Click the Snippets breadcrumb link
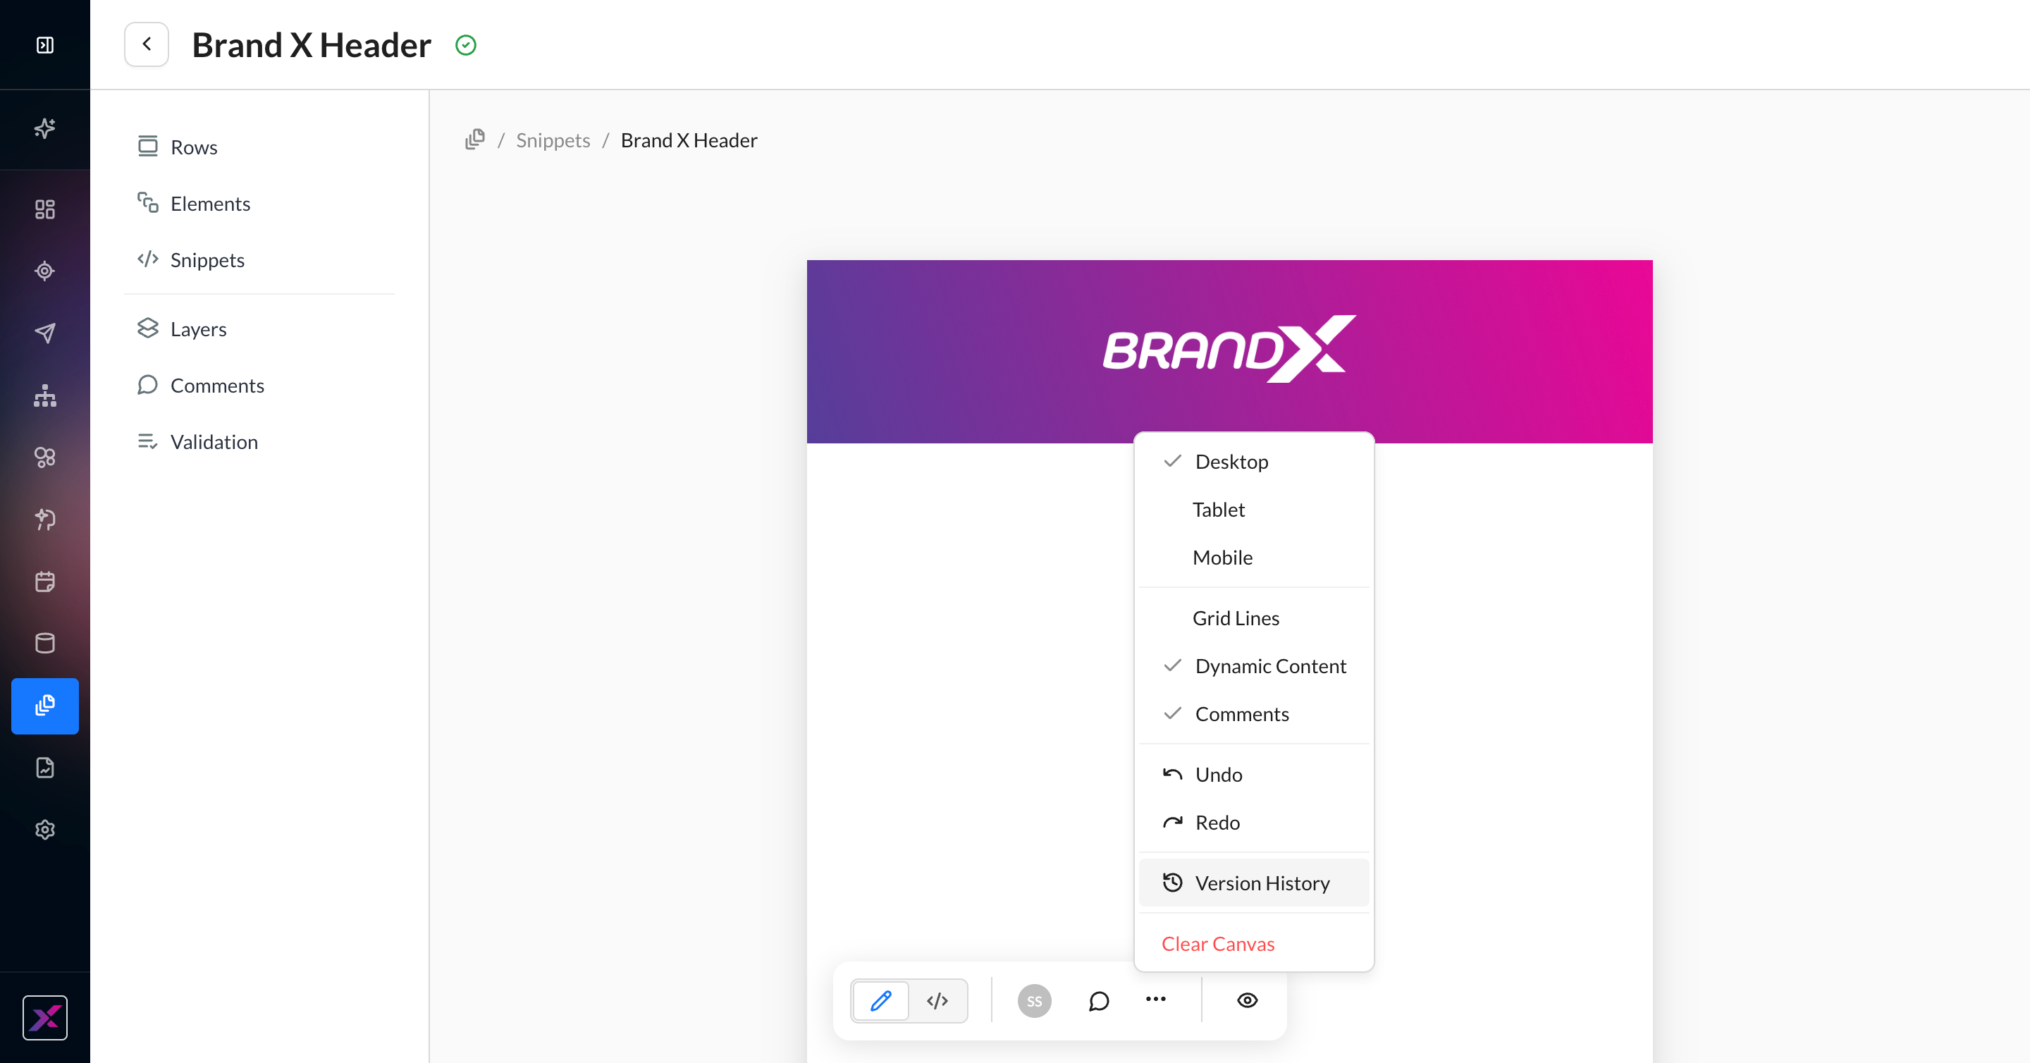2030x1063 pixels. [553, 140]
